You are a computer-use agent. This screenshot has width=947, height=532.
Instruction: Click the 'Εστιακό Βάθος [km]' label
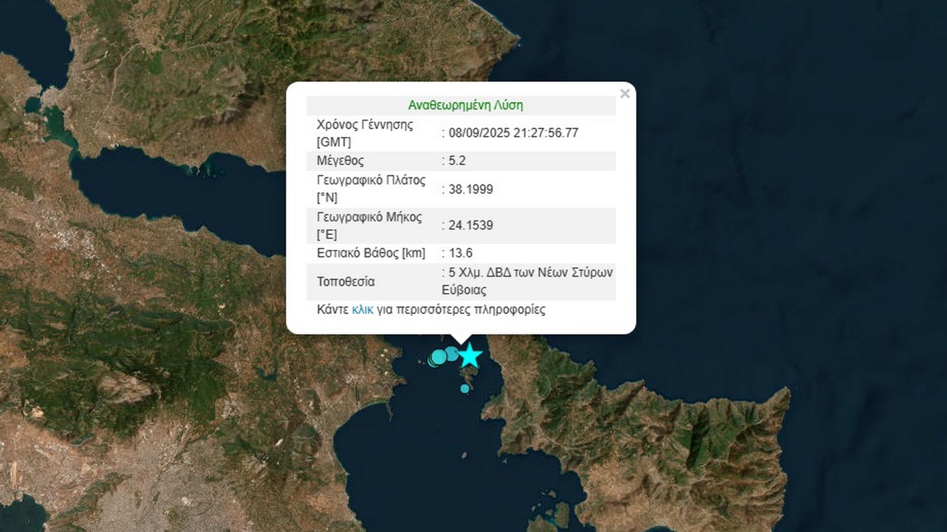click(371, 253)
